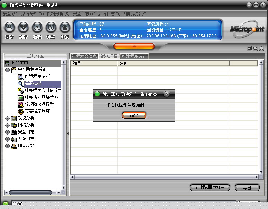Click the 可疑程序诊断 tree icon
The width and height of the screenshot is (268, 209).
[x=20, y=77]
